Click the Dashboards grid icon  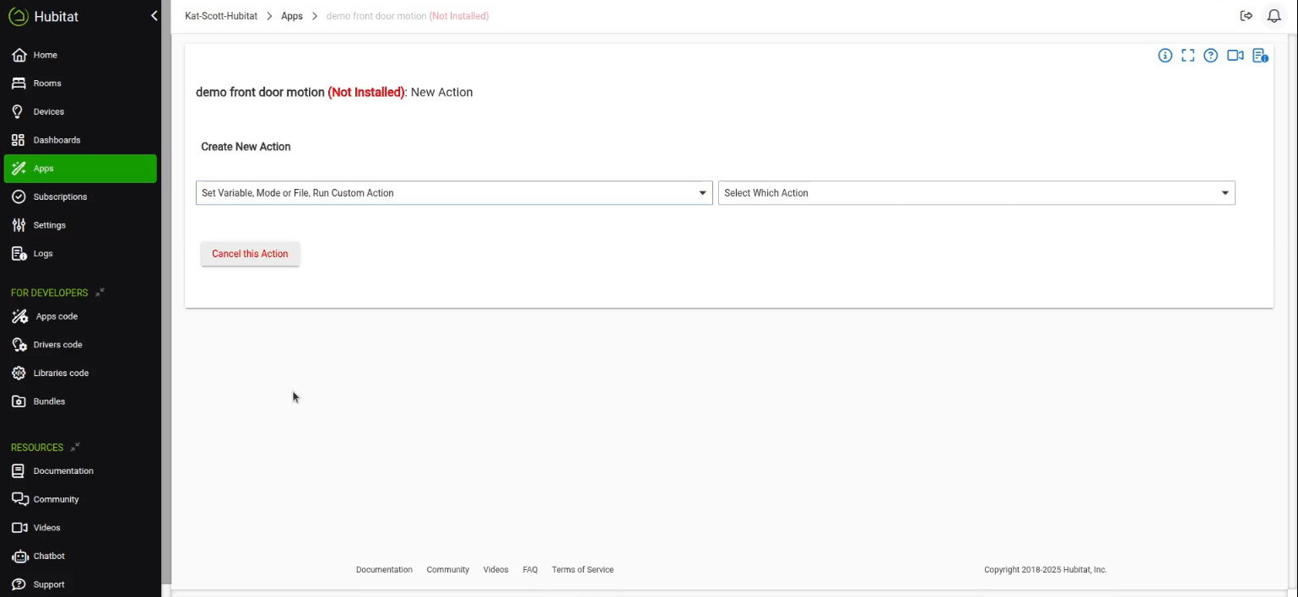pos(19,140)
